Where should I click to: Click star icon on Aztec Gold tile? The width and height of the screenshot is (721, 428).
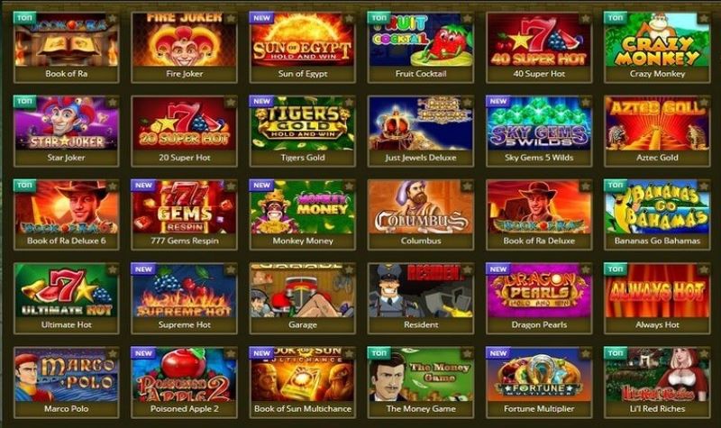pyautogui.click(x=704, y=102)
